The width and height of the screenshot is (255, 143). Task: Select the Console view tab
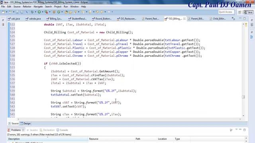62,130
